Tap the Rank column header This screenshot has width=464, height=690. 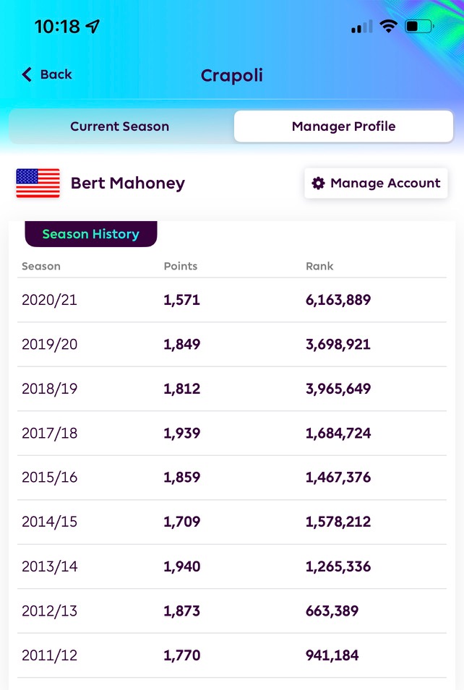click(x=319, y=266)
